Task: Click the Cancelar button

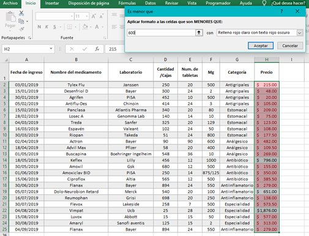Action: (290, 46)
